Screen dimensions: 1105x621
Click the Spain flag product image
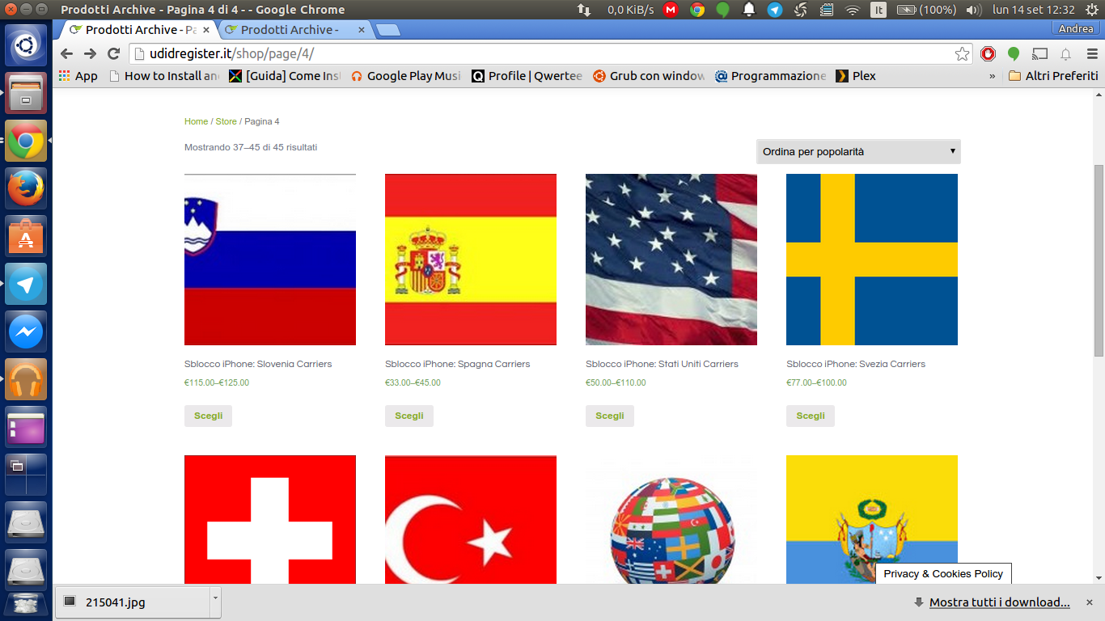471,260
